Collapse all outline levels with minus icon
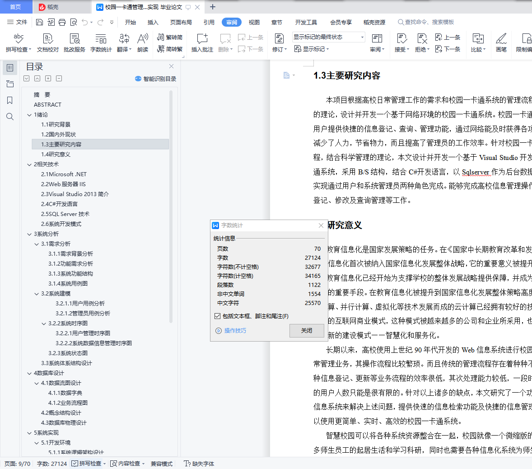 click(59, 79)
